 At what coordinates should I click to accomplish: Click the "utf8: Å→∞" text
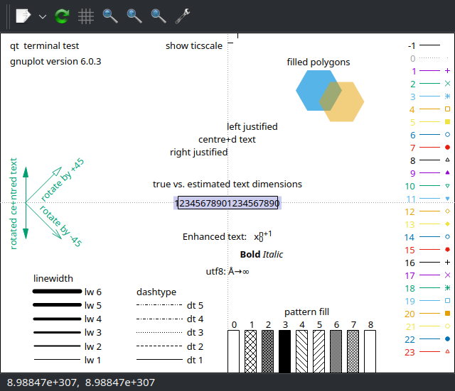(227, 271)
